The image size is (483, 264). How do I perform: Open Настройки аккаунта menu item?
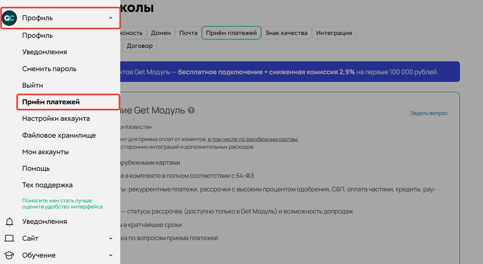pyautogui.click(x=56, y=119)
